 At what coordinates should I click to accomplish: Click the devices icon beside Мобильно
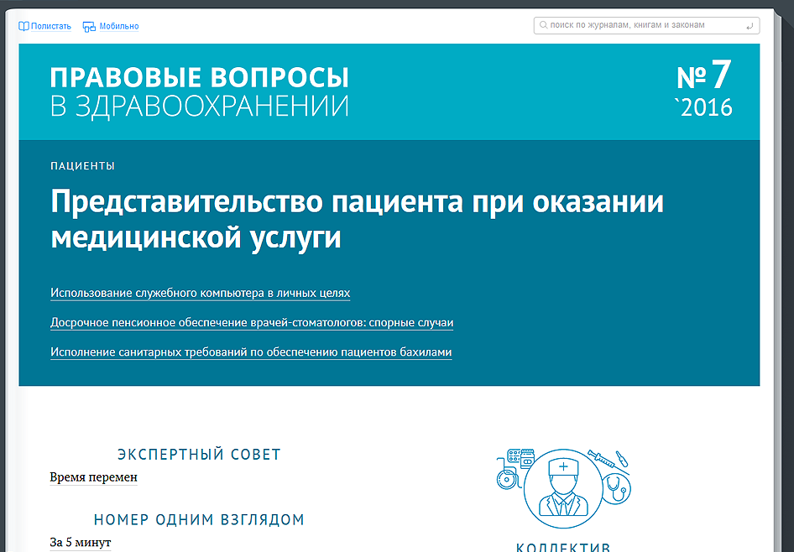(x=89, y=26)
